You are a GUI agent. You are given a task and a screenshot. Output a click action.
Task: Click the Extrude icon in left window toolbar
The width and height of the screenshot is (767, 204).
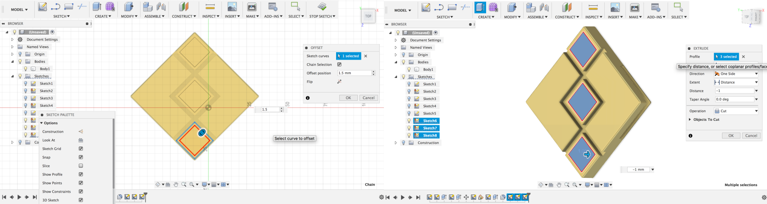(97, 7)
